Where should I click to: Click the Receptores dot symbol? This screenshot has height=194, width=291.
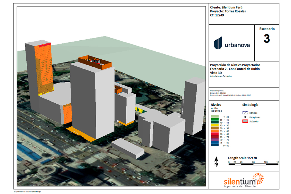coord(245,117)
